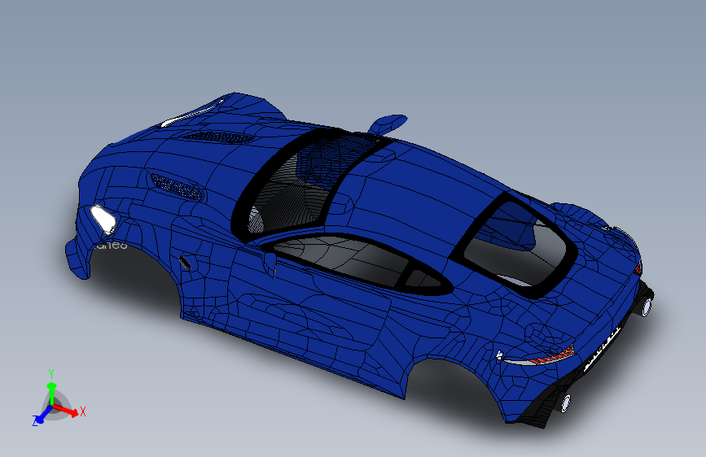Select the lower hood vent grille near headlight

177,187
